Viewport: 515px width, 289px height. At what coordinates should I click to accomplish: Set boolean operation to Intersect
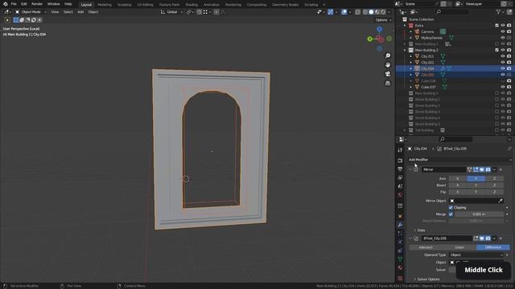pos(426,248)
